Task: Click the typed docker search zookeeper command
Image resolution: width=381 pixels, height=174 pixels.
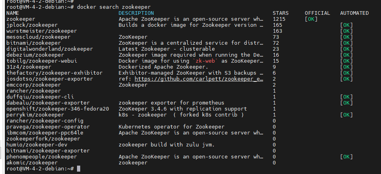Action: [114, 7]
